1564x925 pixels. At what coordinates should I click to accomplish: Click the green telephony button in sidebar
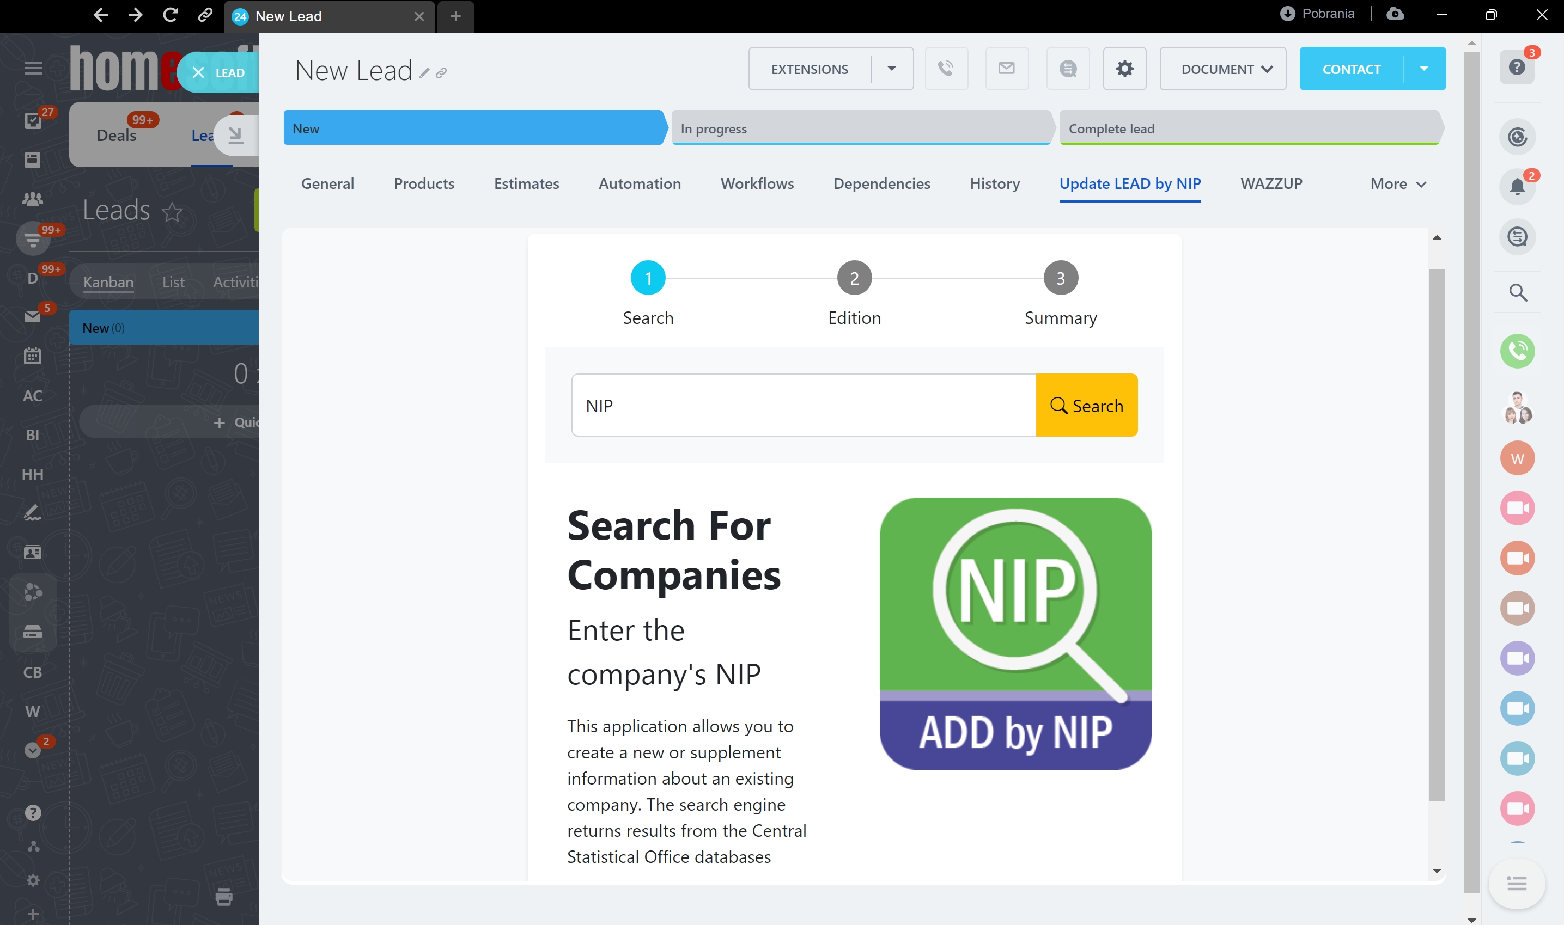coord(1517,351)
